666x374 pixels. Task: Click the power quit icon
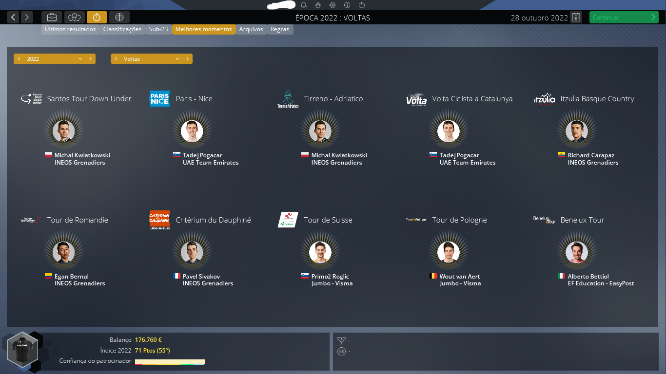(362, 5)
